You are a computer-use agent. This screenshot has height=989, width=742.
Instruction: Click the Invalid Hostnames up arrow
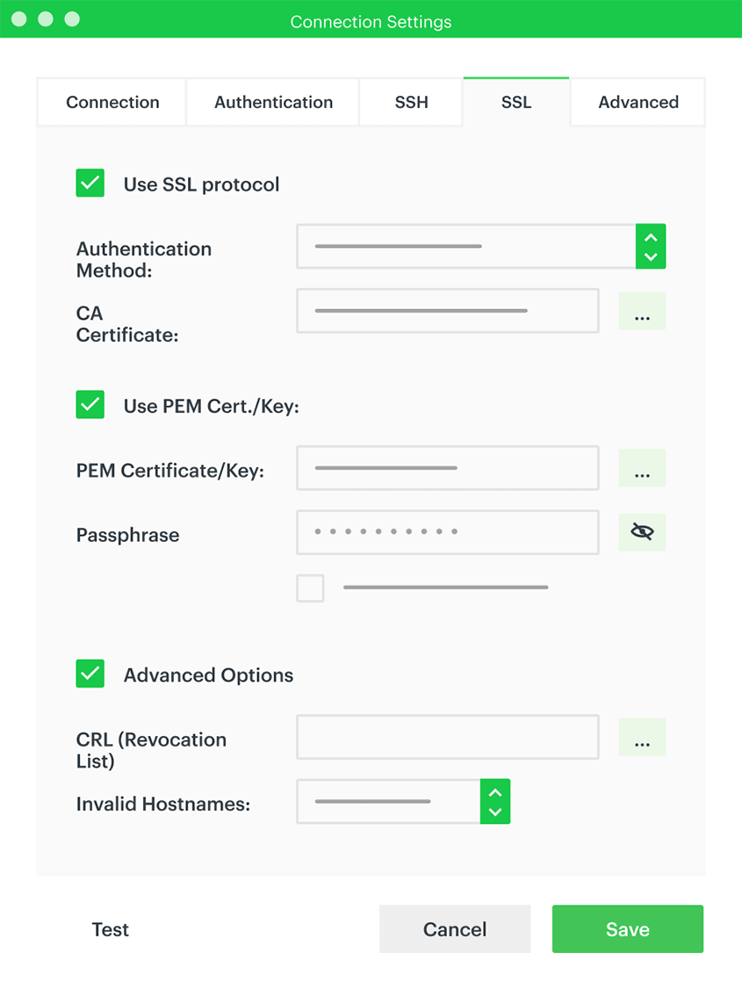click(495, 792)
